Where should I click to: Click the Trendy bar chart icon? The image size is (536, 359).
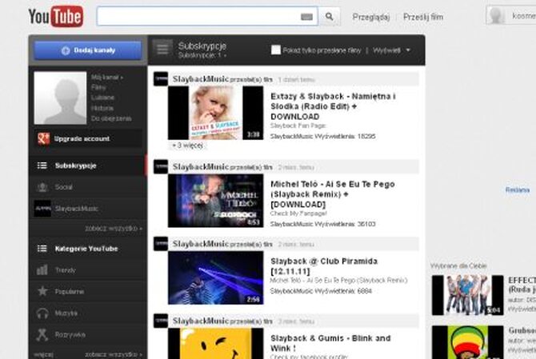click(x=42, y=269)
